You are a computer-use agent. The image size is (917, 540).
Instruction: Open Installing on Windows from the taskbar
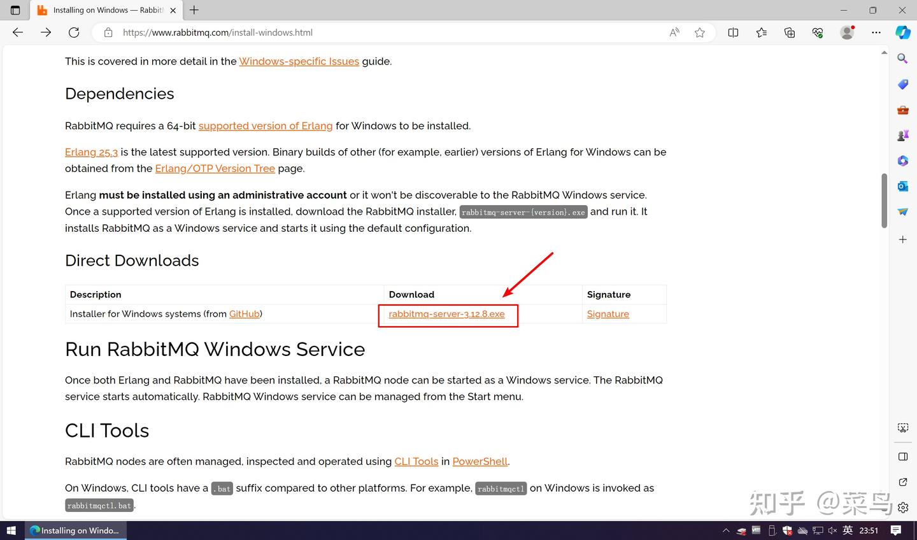coord(75,530)
